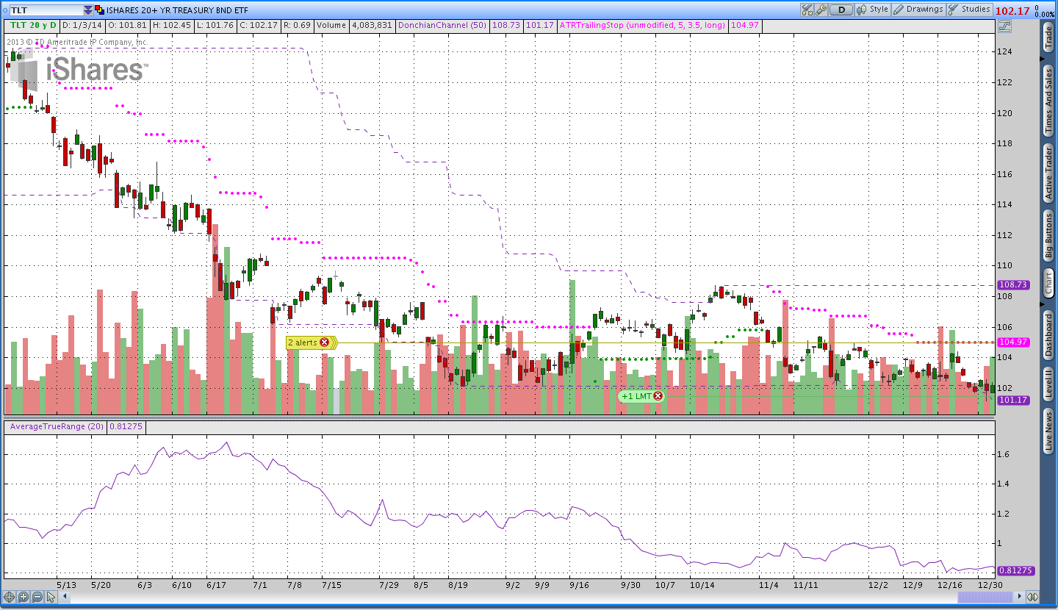The width and height of the screenshot is (1058, 610).
Task: Click the right scroll arrow on time axis
Action: pyautogui.click(x=1021, y=598)
